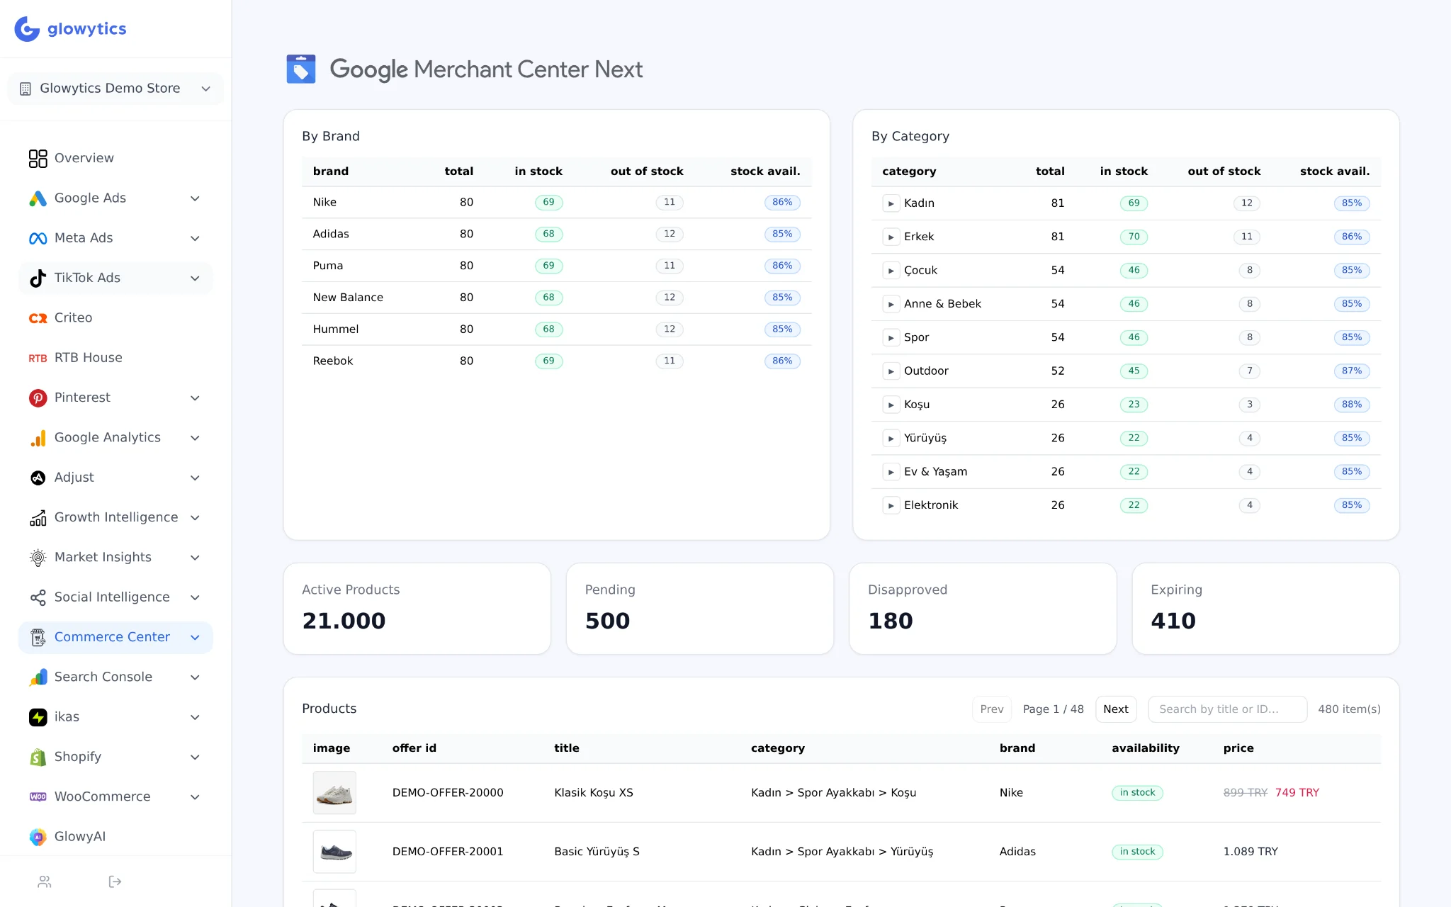Click the Active Products value 21.000

tap(344, 621)
